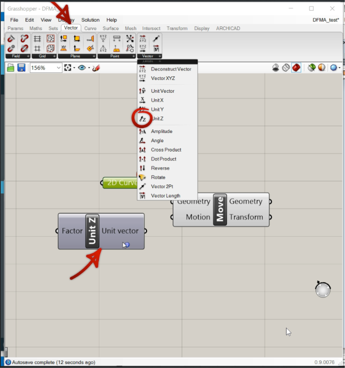Switch to the Curve tab
Viewport: 345px width, 368px height.
(x=90, y=28)
